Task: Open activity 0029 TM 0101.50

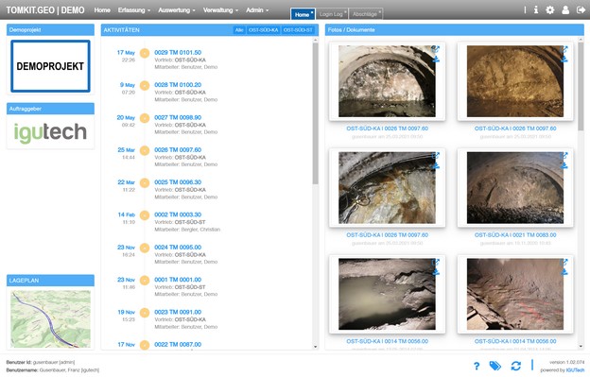Action: pos(178,53)
